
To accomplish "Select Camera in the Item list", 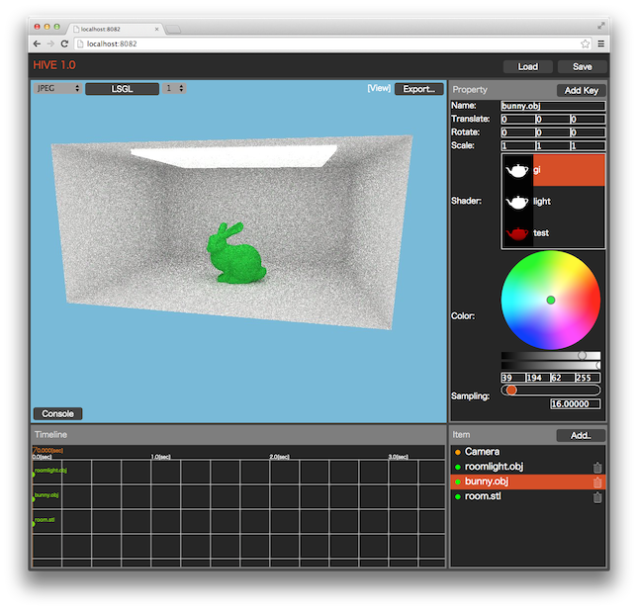I will tap(528, 452).
